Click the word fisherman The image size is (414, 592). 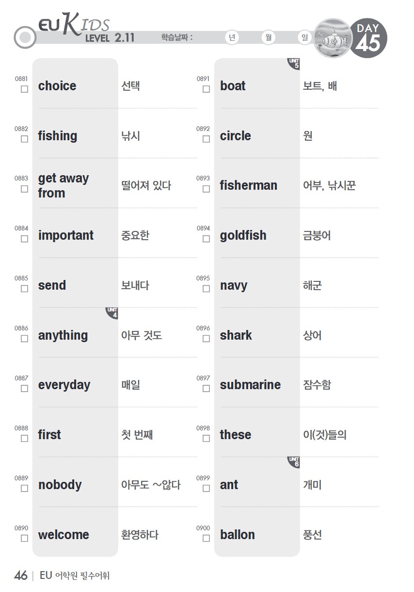click(x=249, y=185)
